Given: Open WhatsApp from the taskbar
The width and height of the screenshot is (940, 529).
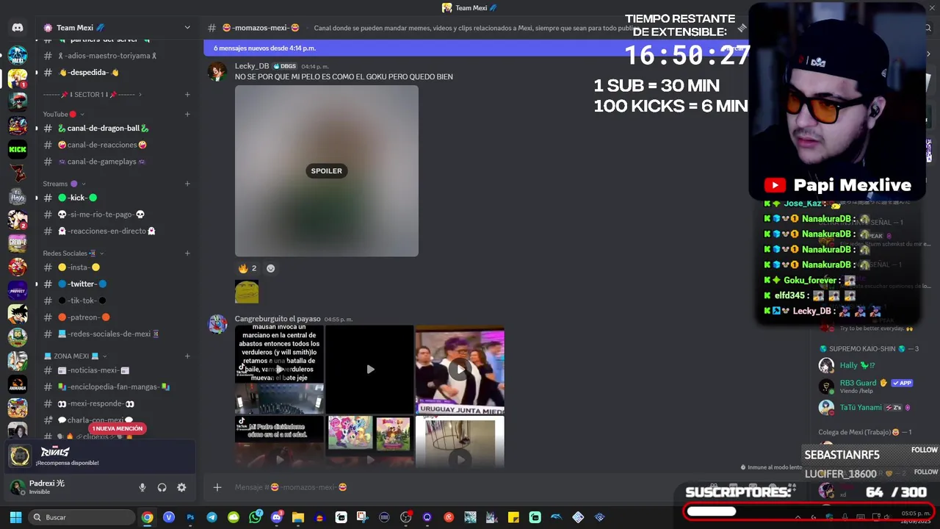Looking at the screenshot, I should click(255, 517).
